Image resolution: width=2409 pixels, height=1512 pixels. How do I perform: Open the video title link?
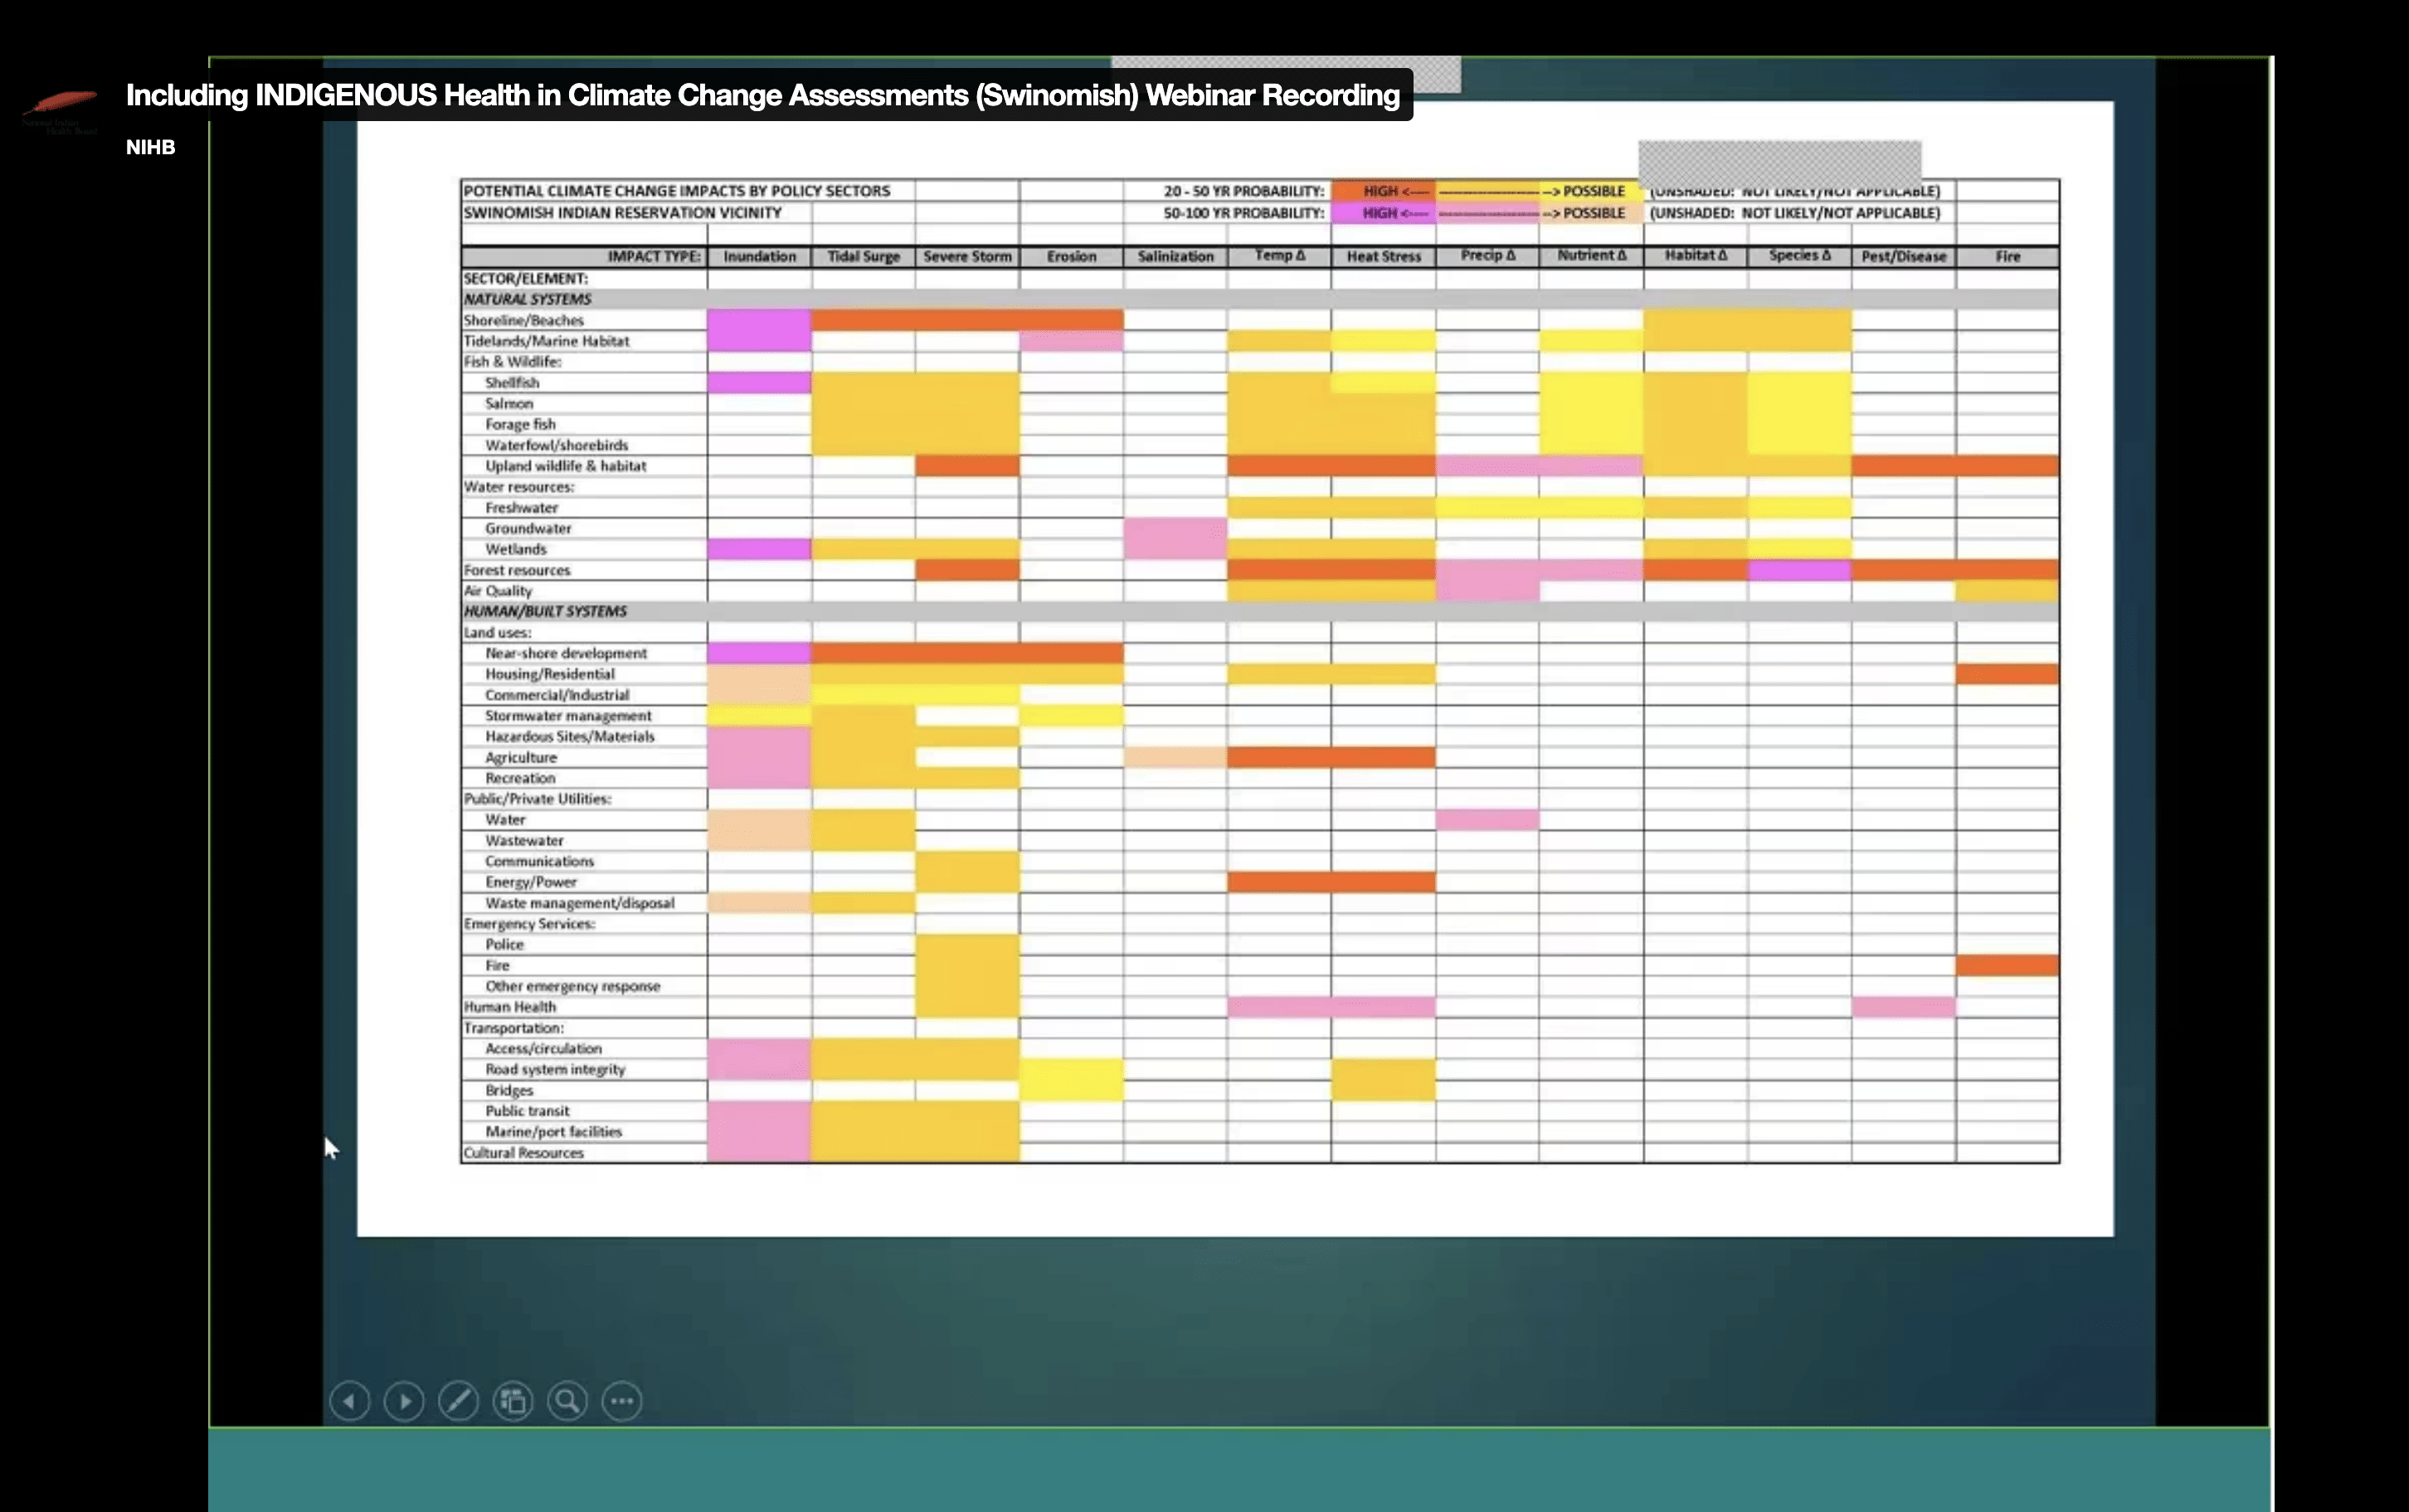pos(762,95)
